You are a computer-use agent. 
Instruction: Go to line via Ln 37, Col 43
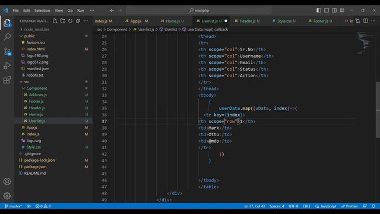click(255, 206)
